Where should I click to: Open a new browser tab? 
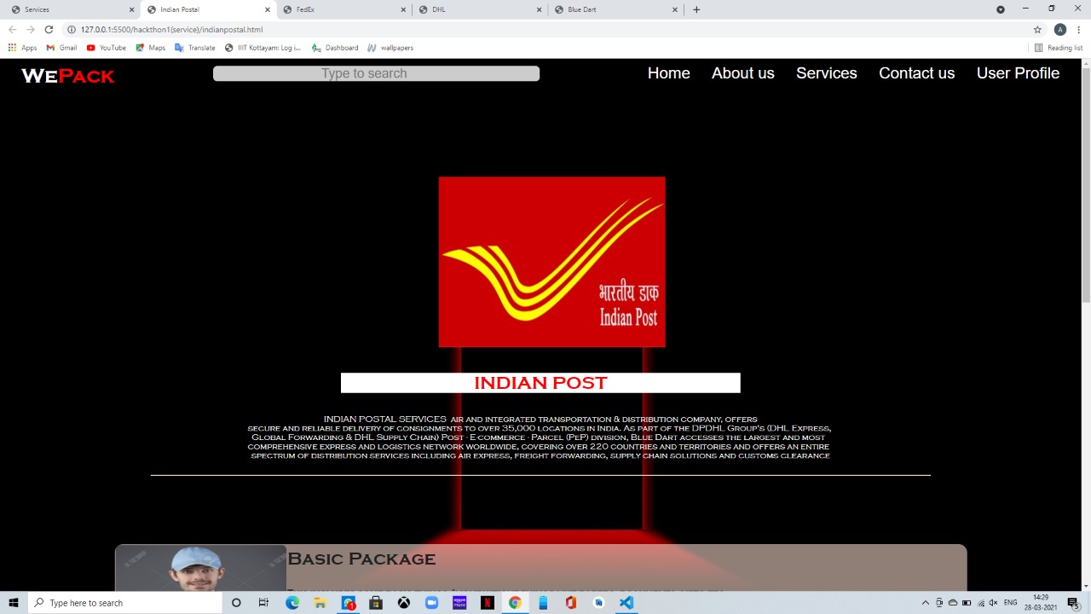click(x=696, y=9)
